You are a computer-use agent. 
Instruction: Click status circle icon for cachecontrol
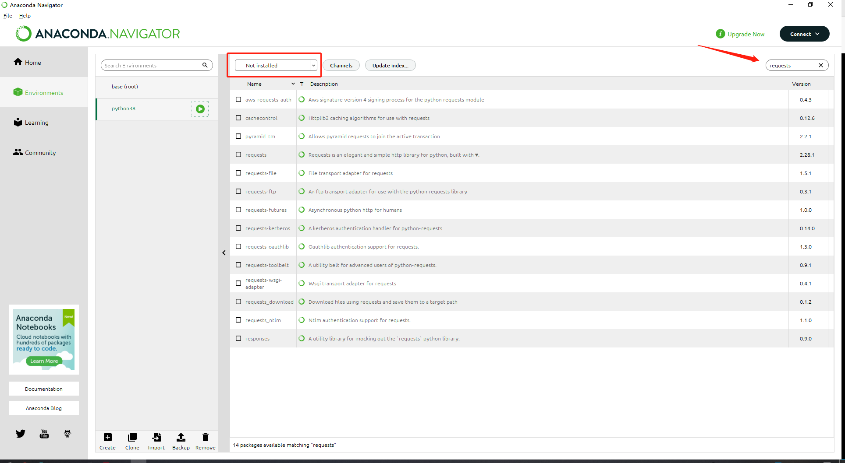302,118
